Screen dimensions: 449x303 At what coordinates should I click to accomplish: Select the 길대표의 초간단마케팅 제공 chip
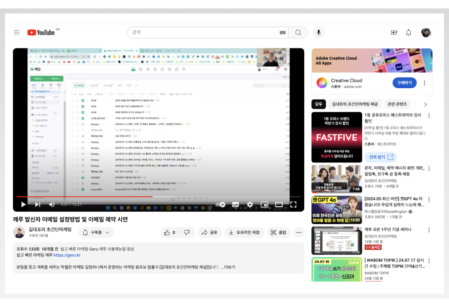355,104
